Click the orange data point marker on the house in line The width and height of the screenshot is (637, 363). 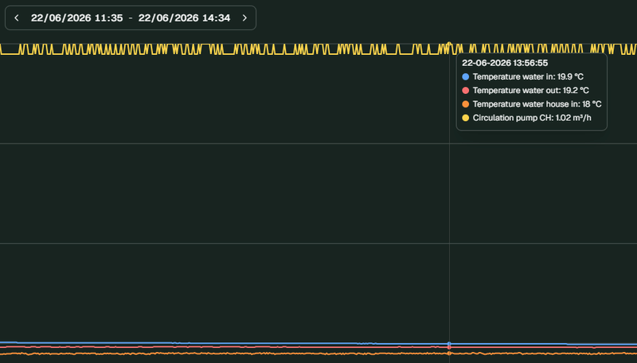pyautogui.click(x=449, y=353)
